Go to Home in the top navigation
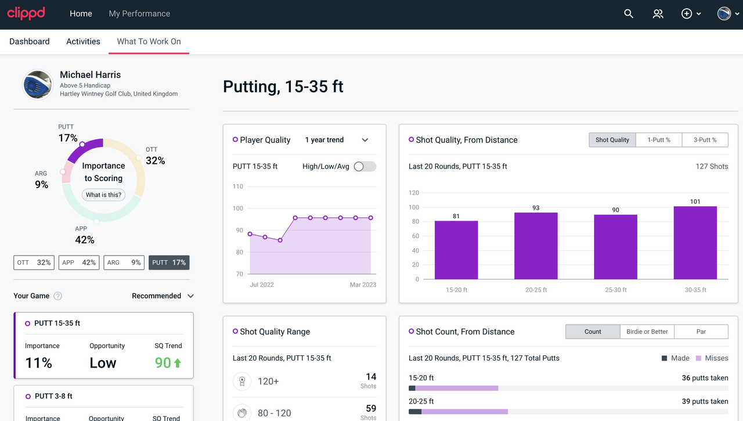 click(x=81, y=13)
